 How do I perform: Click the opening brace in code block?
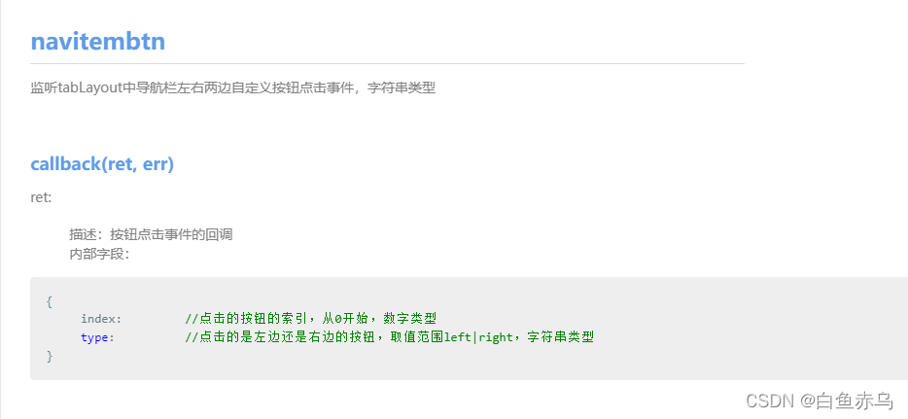[x=50, y=301]
